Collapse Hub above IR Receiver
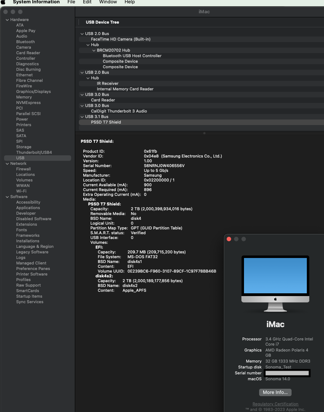The image size is (324, 412). (88, 78)
